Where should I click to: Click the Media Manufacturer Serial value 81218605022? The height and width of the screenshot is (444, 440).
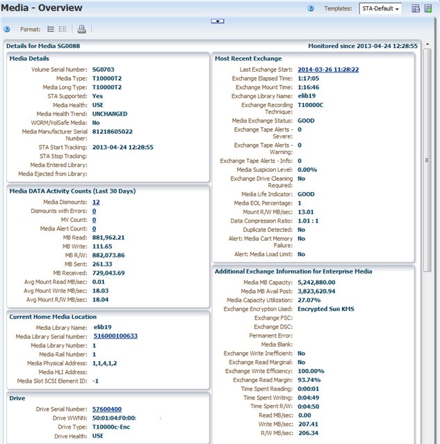tap(113, 132)
